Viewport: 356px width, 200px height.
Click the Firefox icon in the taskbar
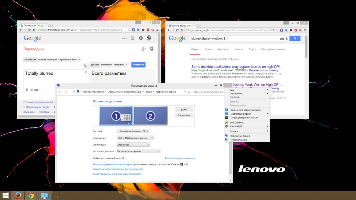point(18,196)
